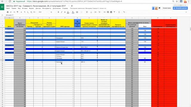The image size is (191, 107).
Task: Toggle strikethrough formatting
Action: tap(65, 12)
